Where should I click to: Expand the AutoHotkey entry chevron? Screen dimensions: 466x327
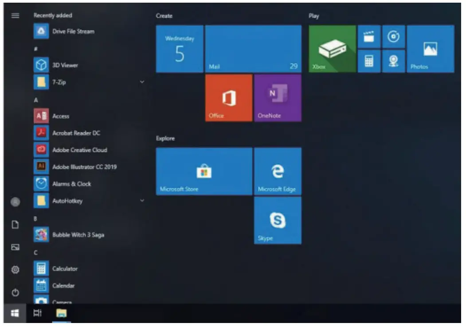tap(142, 201)
